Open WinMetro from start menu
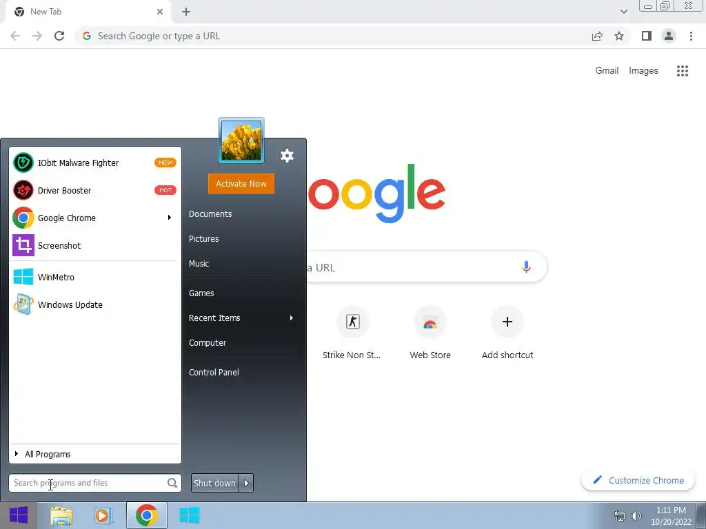This screenshot has width=706, height=529. coord(94,277)
